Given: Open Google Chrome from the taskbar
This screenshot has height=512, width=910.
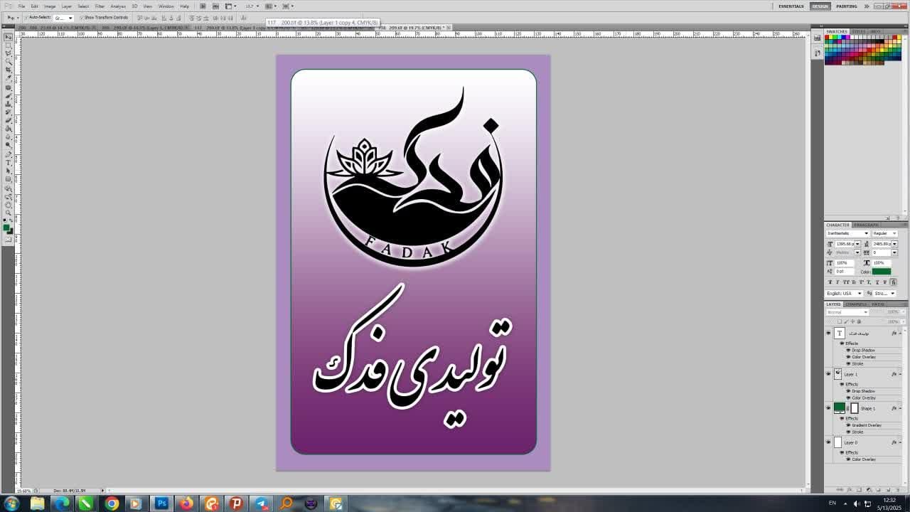Looking at the screenshot, I should (112, 503).
